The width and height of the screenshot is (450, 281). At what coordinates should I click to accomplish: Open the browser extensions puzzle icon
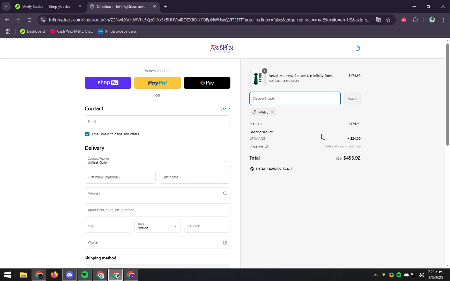(x=415, y=20)
